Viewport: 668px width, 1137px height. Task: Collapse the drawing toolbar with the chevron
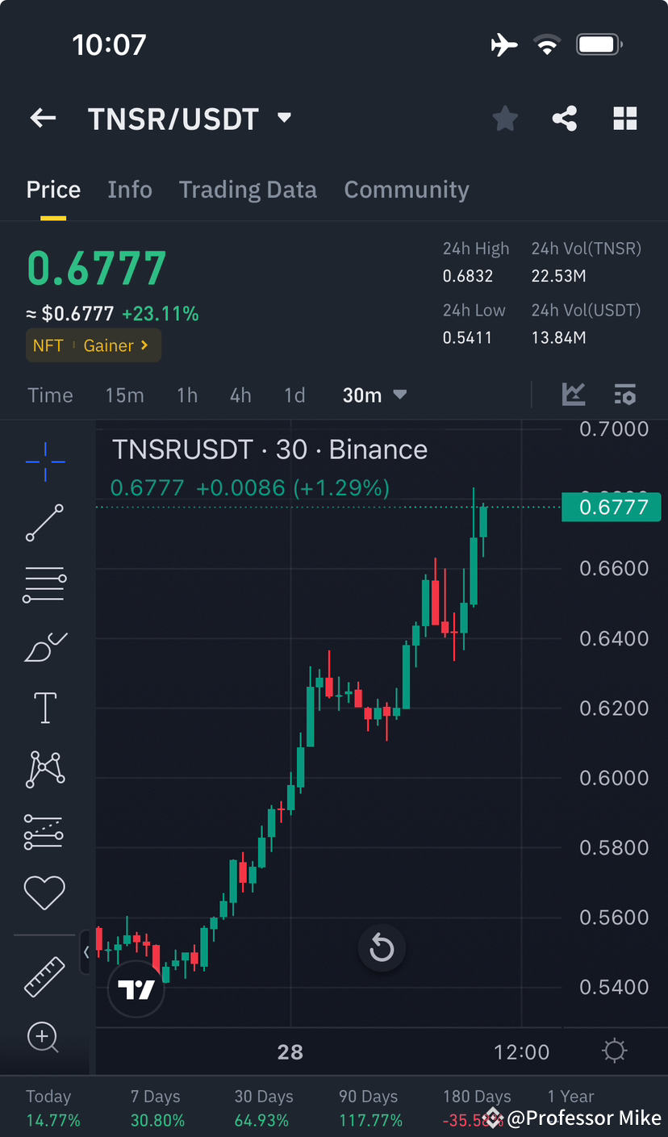click(x=86, y=952)
